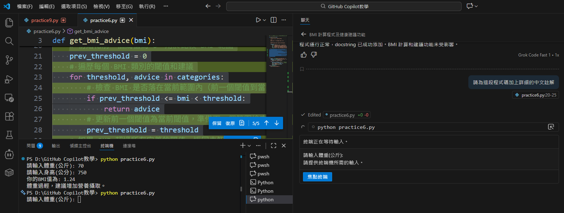
Task: Click thumbs down on chat response
Action: (x=314, y=55)
